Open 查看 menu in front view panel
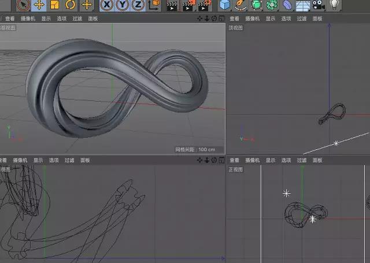Image resolution: width=370 pixels, height=263 pixels. (234, 160)
